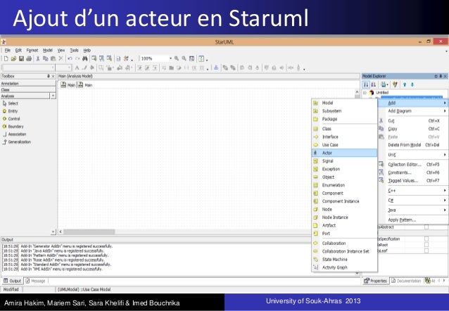Screen dimensions: 449x311
Task: Pick the Select arrow tool in Toolbox
Action: coord(11,103)
